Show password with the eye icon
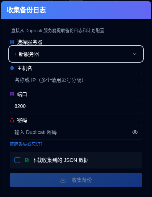 (x=135, y=132)
